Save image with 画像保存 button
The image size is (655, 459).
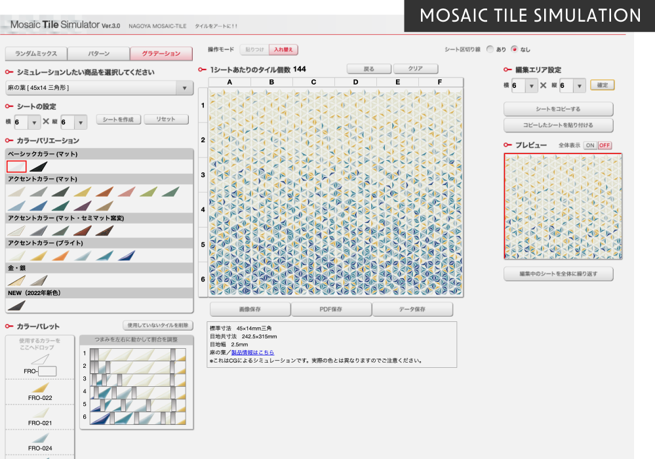250,309
